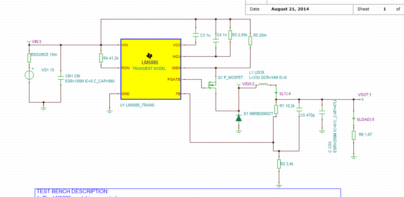
Task: Select output capacitor C CIN symbol
Action: click(x=322, y=112)
